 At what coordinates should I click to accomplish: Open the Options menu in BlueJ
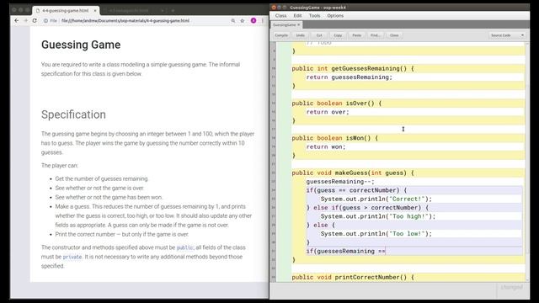[335, 16]
